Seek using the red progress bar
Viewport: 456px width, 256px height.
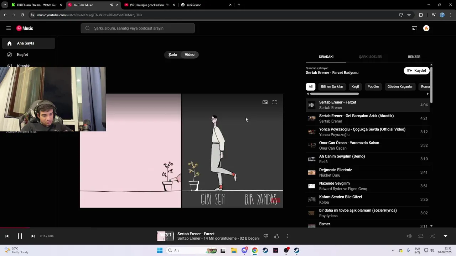(228, 228)
